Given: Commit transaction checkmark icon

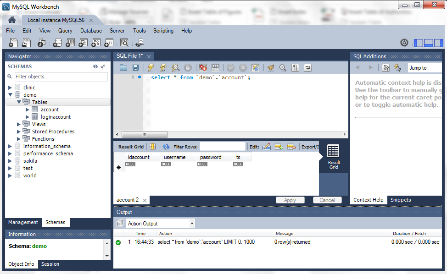Looking at the screenshot, I should 231,68.
